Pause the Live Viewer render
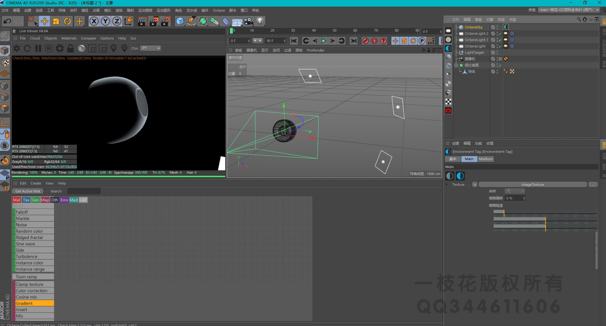The width and height of the screenshot is (606, 326). [x=38, y=48]
